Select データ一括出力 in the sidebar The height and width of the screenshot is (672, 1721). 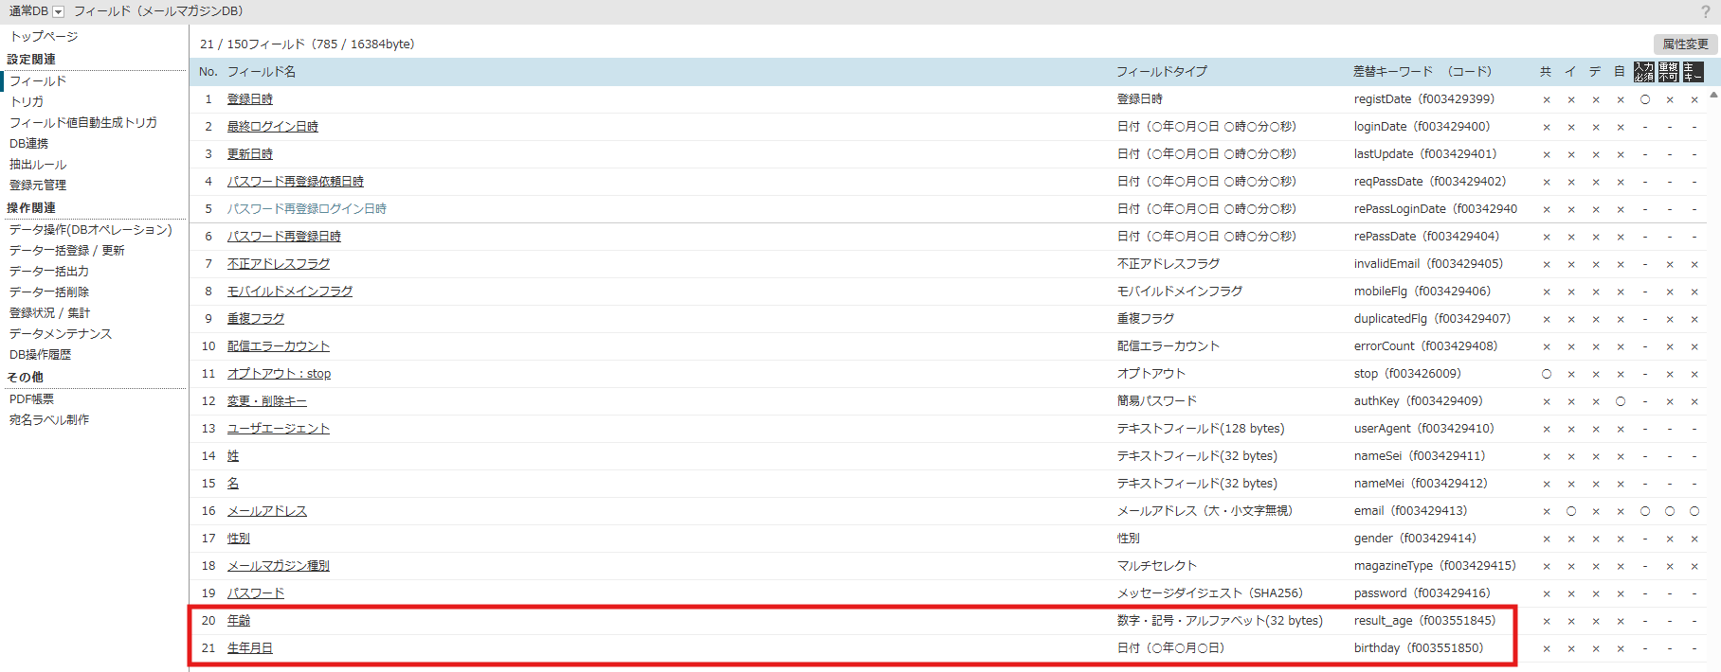49,272
